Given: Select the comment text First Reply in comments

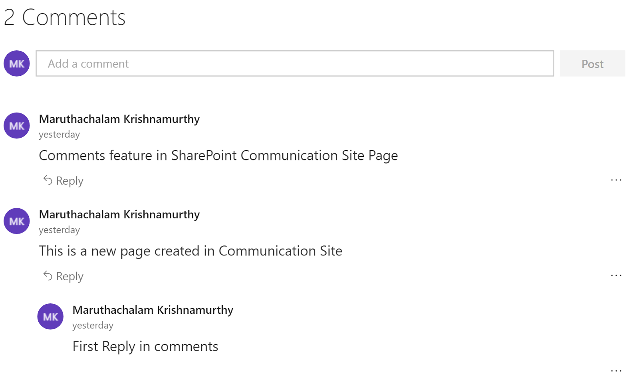Looking at the screenshot, I should pyautogui.click(x=145, y=346).
